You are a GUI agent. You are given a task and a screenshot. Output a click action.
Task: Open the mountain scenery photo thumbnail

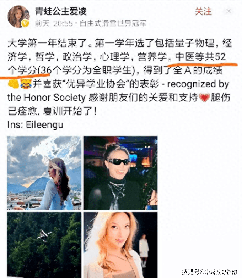(44, 173)
